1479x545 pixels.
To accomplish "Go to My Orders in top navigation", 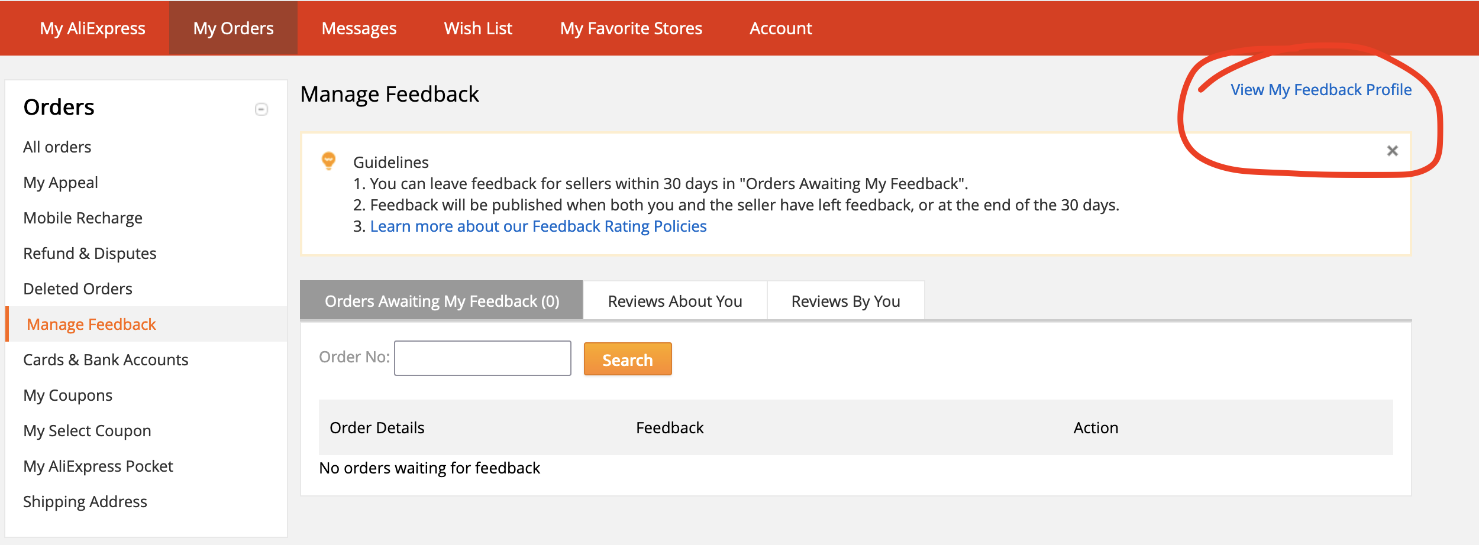I will click(x=234, y=28).
